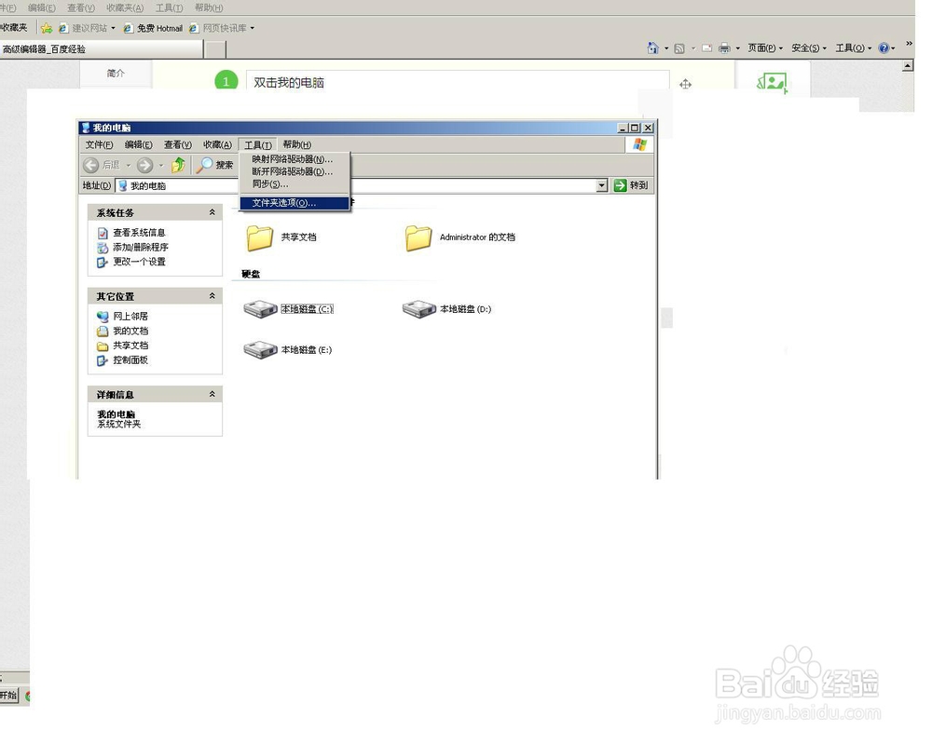Click the IE Home icon in command bar
The image size is (932, 745).
[x=652, y=48]
